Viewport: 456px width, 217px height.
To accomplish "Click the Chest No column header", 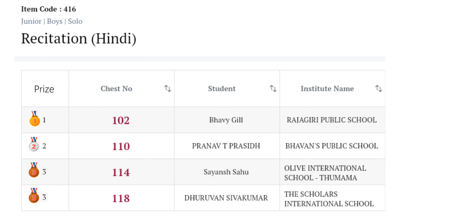I will point(116,89).
